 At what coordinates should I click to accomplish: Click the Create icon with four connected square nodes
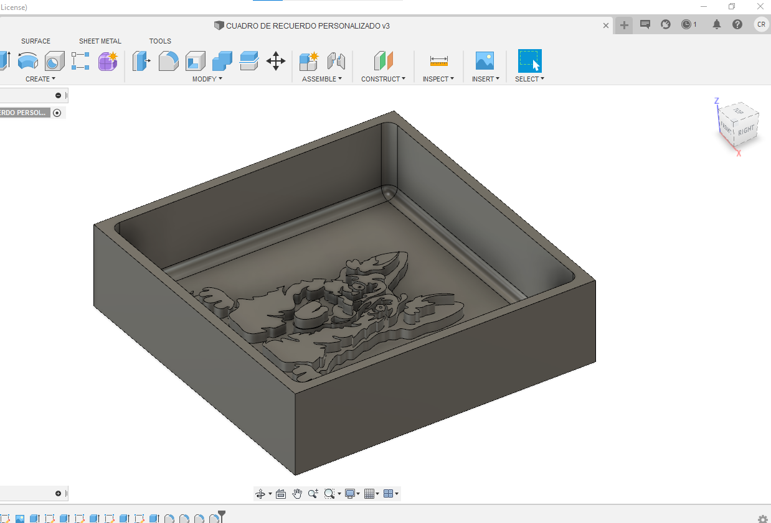coord(80,61)
